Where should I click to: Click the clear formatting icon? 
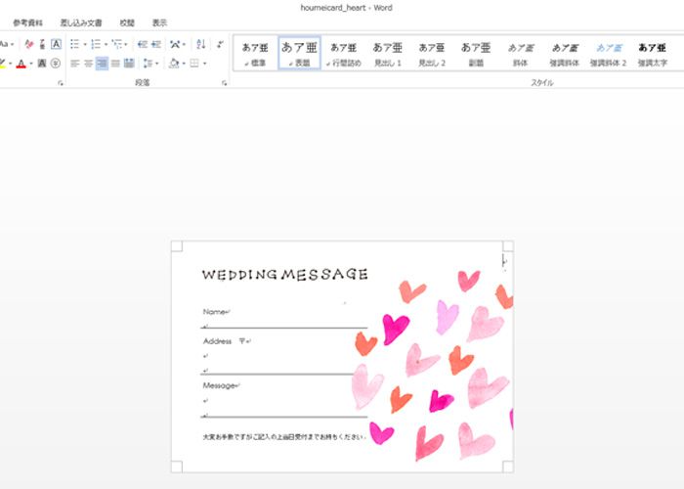(x=28, y=44)
